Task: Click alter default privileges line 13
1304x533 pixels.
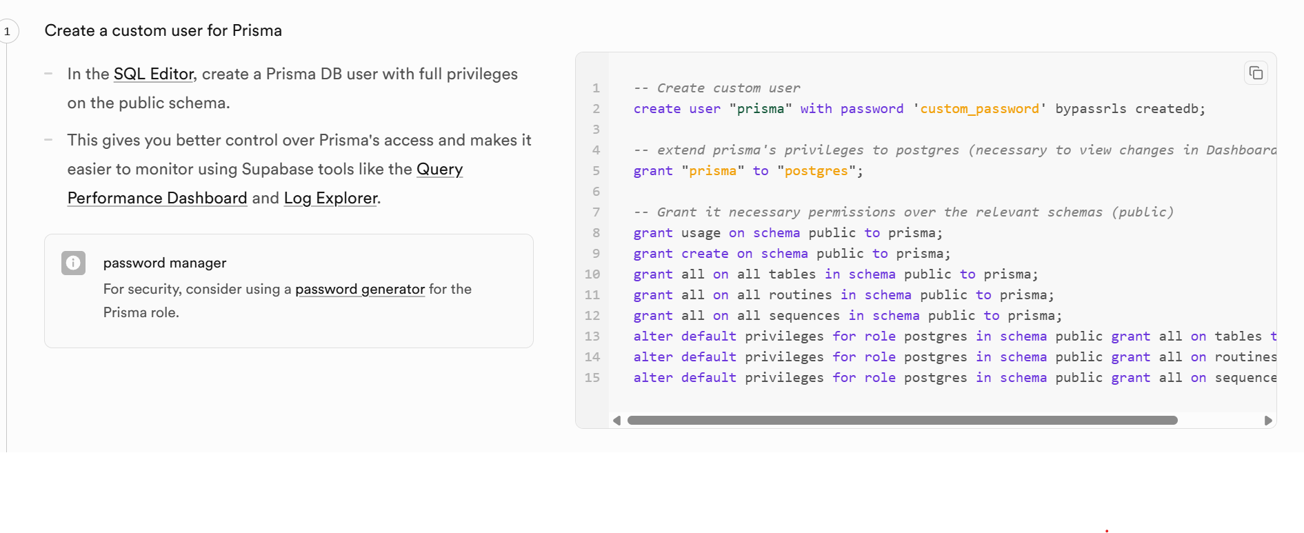Action: (955, 336)
